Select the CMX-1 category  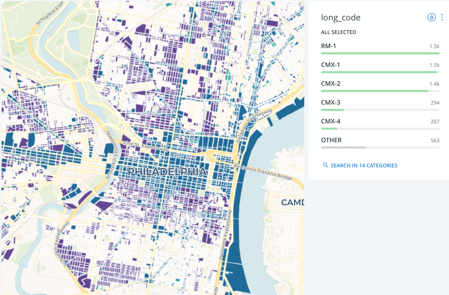coord(330,65)
